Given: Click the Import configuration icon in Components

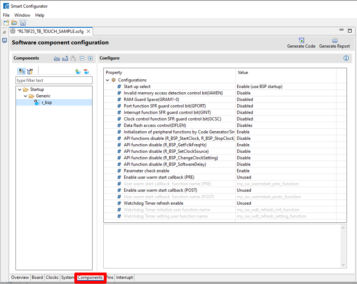Looking at the screenshot, I should 57,58.
